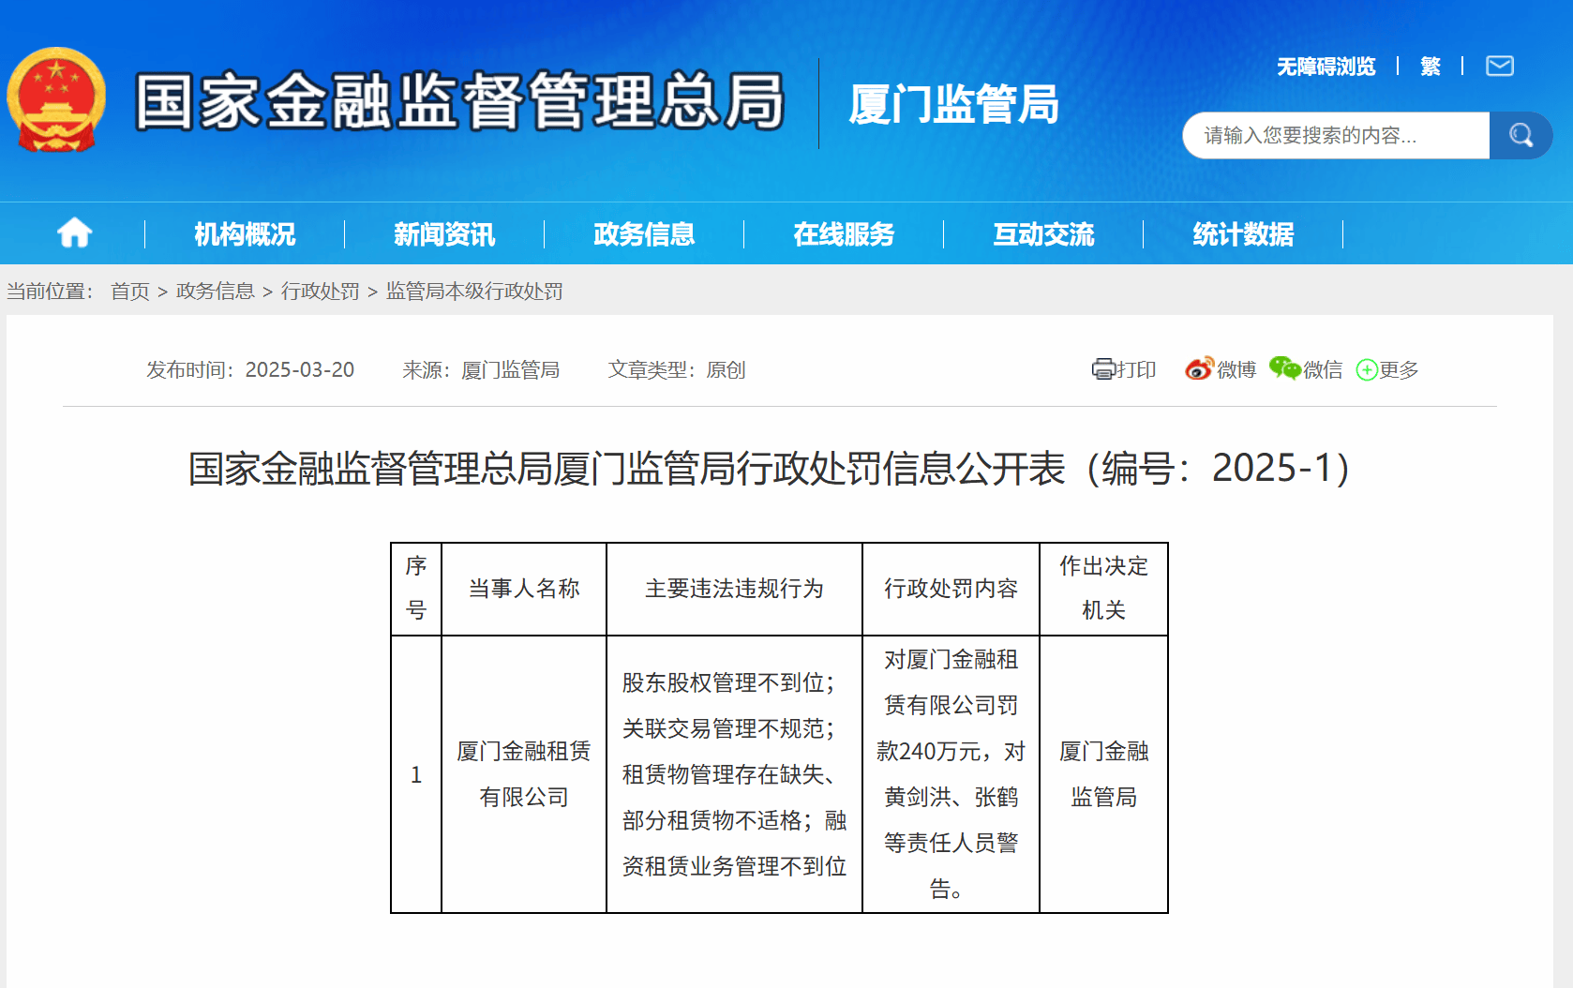The width and height of the screenshot is (1573, 988).
Task: Click inside the search input field
Action: tap(1331, 135)
